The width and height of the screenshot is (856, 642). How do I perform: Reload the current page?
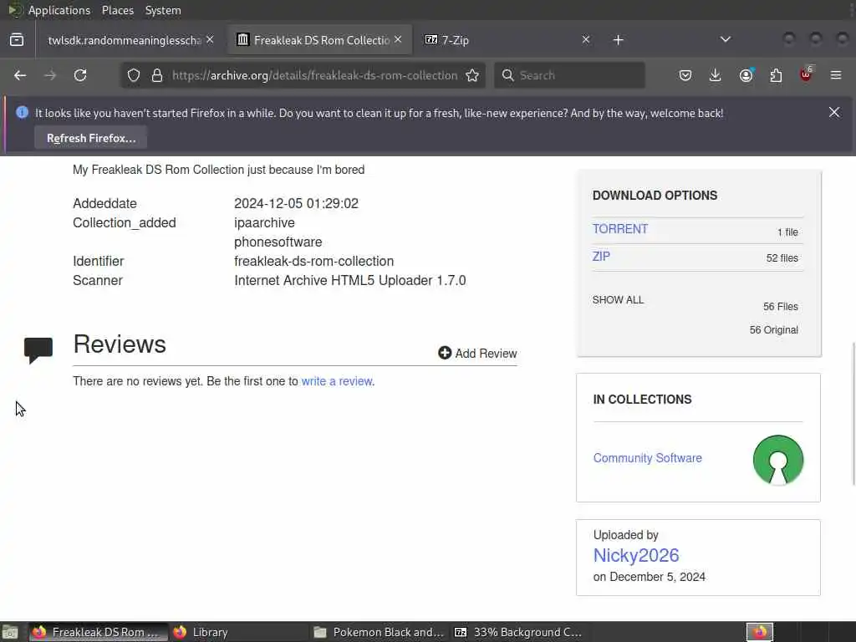point(80,75)
